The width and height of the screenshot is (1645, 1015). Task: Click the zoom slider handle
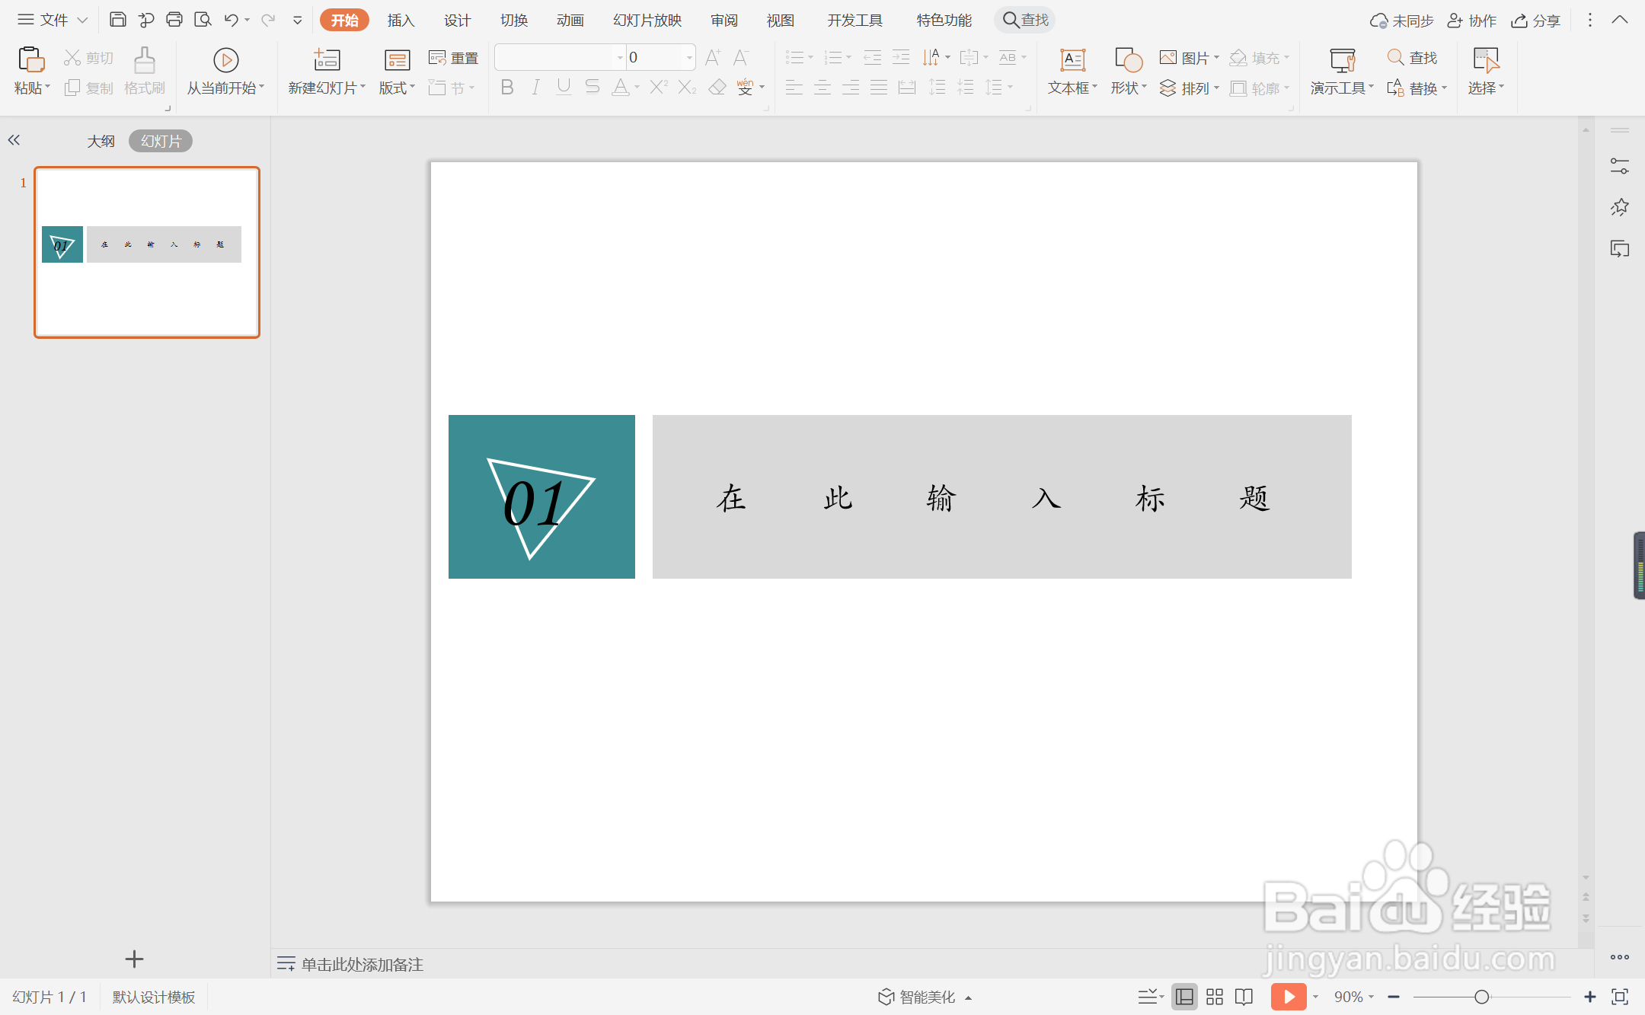pos(1481,997)
